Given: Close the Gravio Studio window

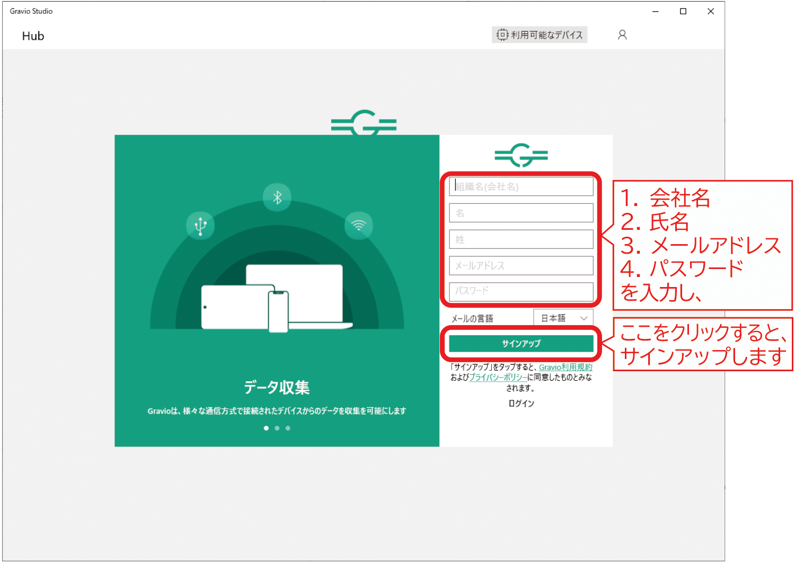Looking at the screenshot, I should pyautogui.click(x=711, y=11).
